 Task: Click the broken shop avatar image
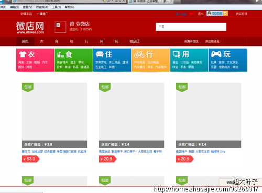coord(60,27)
